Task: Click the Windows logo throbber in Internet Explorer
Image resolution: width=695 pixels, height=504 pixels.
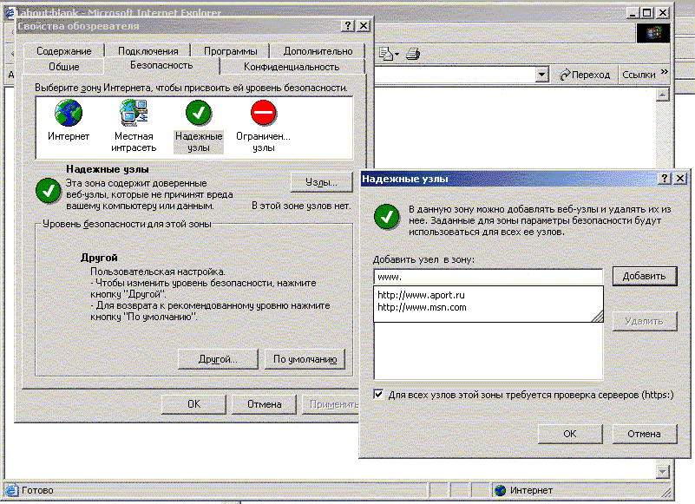Action: [652, 33]
